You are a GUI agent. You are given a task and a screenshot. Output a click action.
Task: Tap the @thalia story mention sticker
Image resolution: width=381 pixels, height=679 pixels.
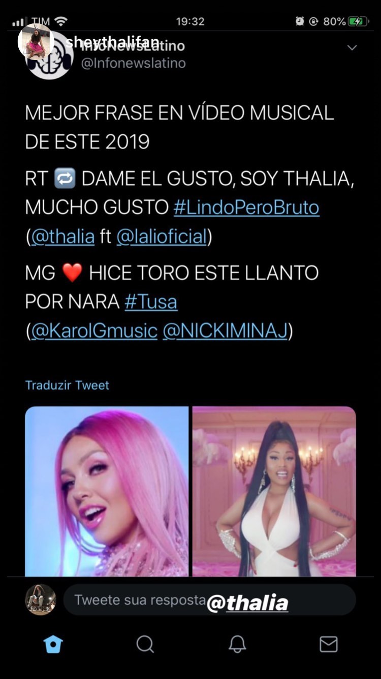coord(247,604)
